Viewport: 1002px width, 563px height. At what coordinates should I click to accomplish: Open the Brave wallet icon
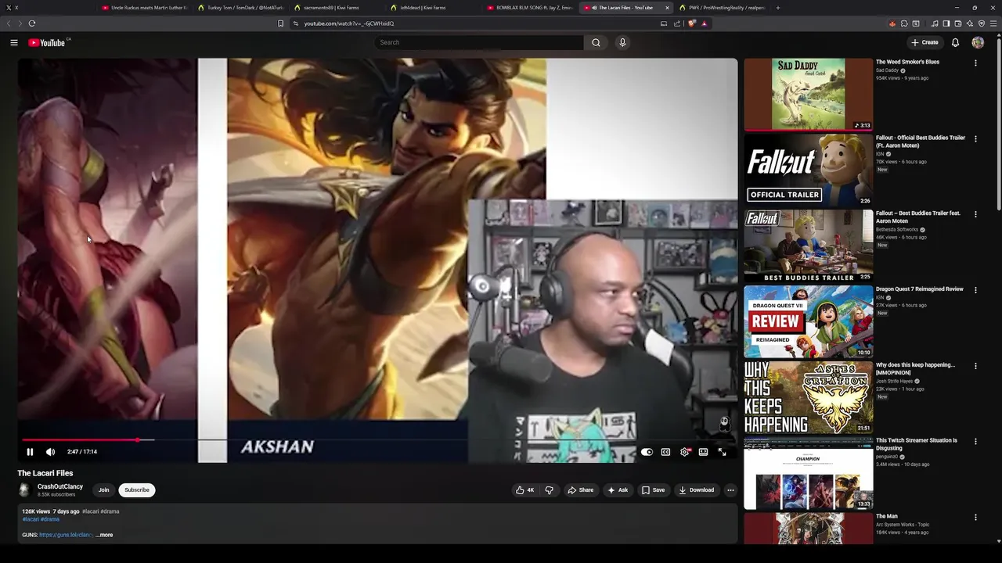click(958, 23)
